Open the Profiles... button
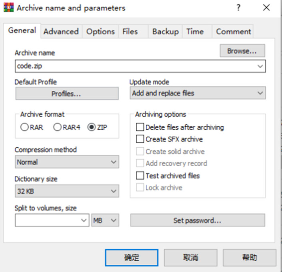282x272 pixels. pos(67,93)
